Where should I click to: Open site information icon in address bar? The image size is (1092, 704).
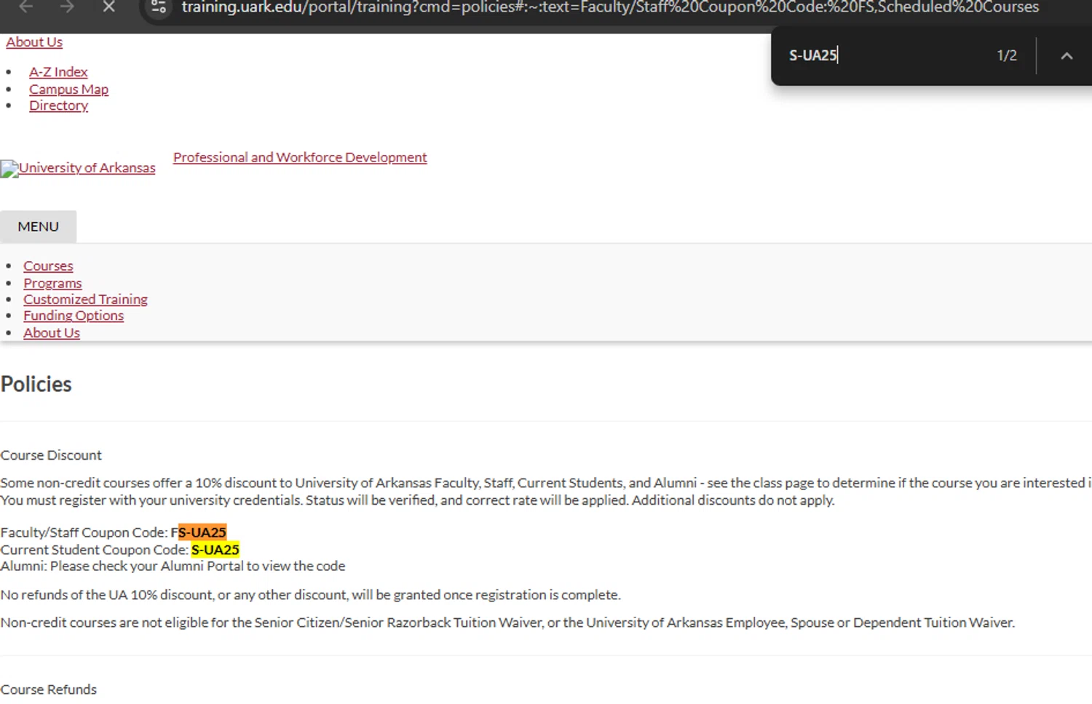coord(159,7)
